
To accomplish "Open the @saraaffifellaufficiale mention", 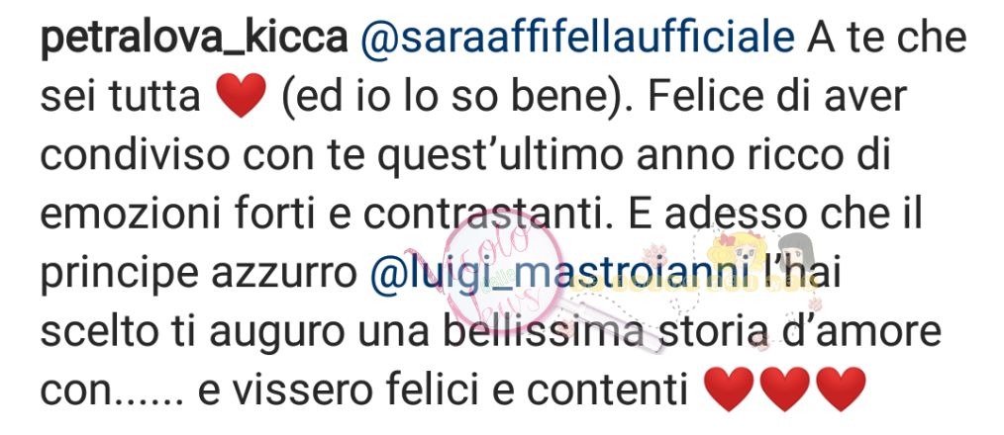I will [x=578, y=40].
